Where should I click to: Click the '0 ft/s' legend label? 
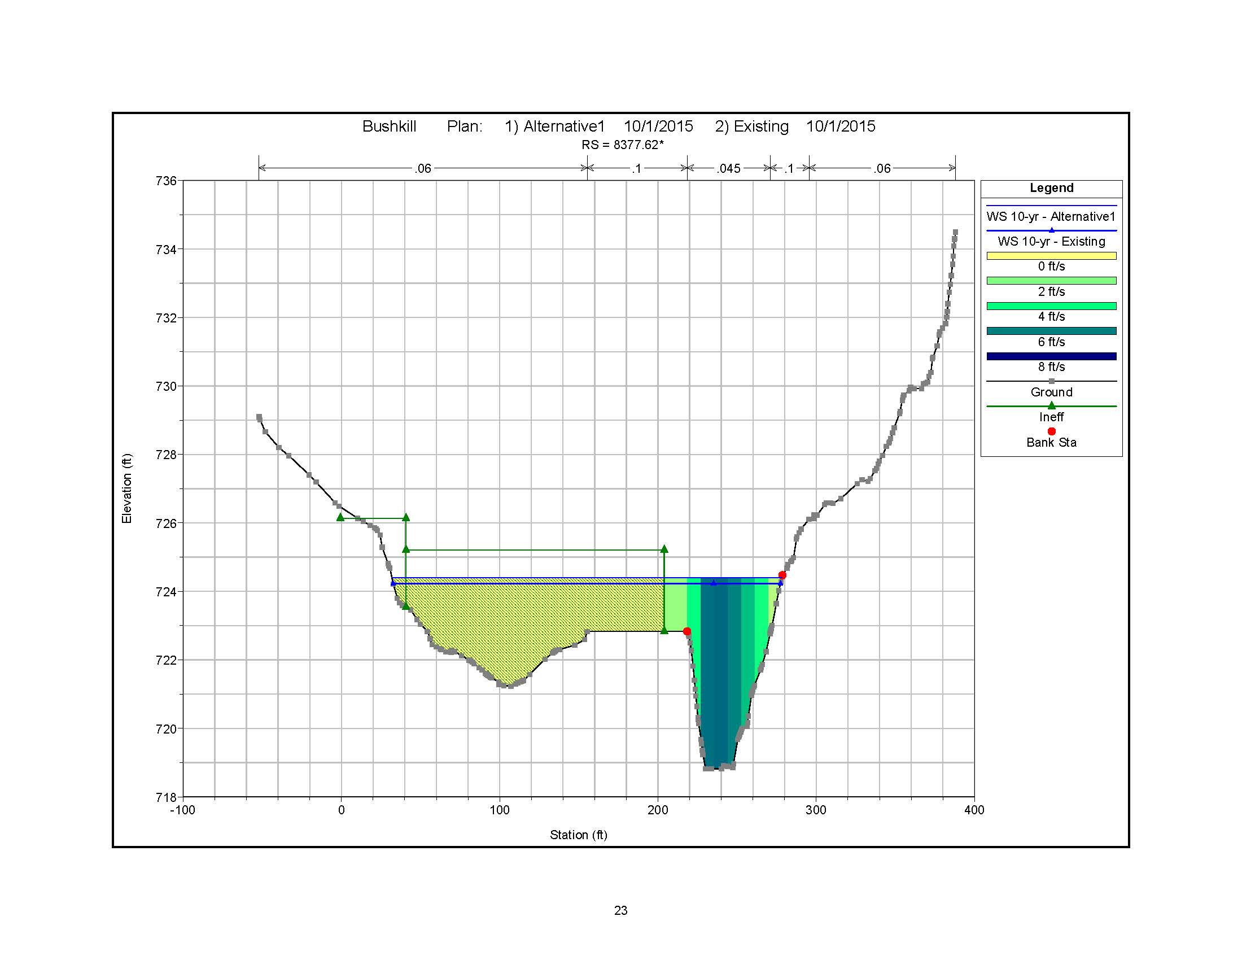point(1052,266)
